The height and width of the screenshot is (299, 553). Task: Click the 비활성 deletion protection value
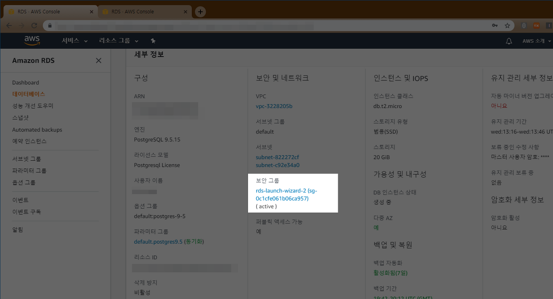pos(143,293)
